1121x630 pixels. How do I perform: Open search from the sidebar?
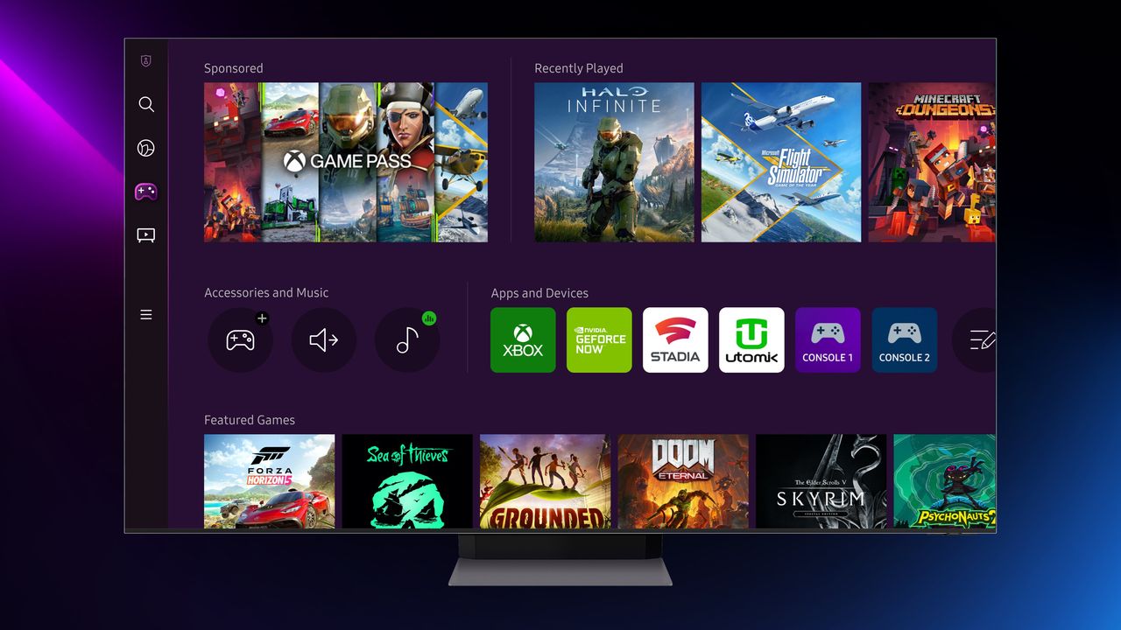click(146, 104)
